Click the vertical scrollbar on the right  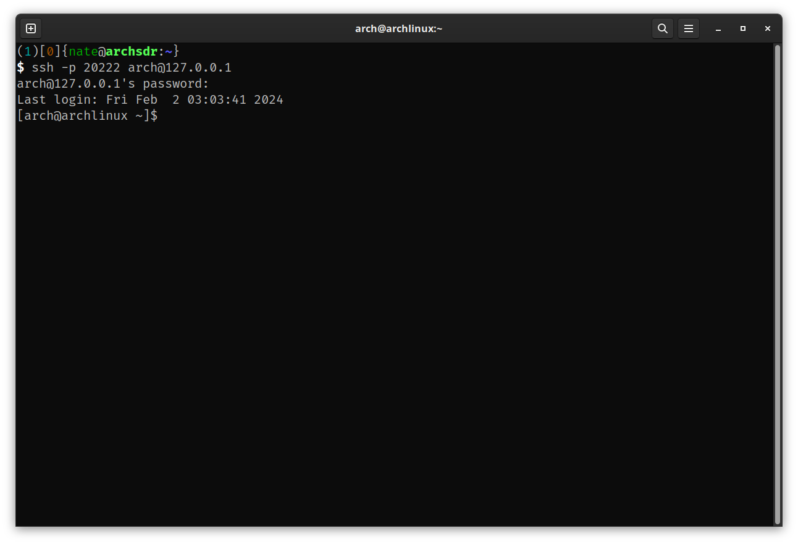tap(777, 284)
